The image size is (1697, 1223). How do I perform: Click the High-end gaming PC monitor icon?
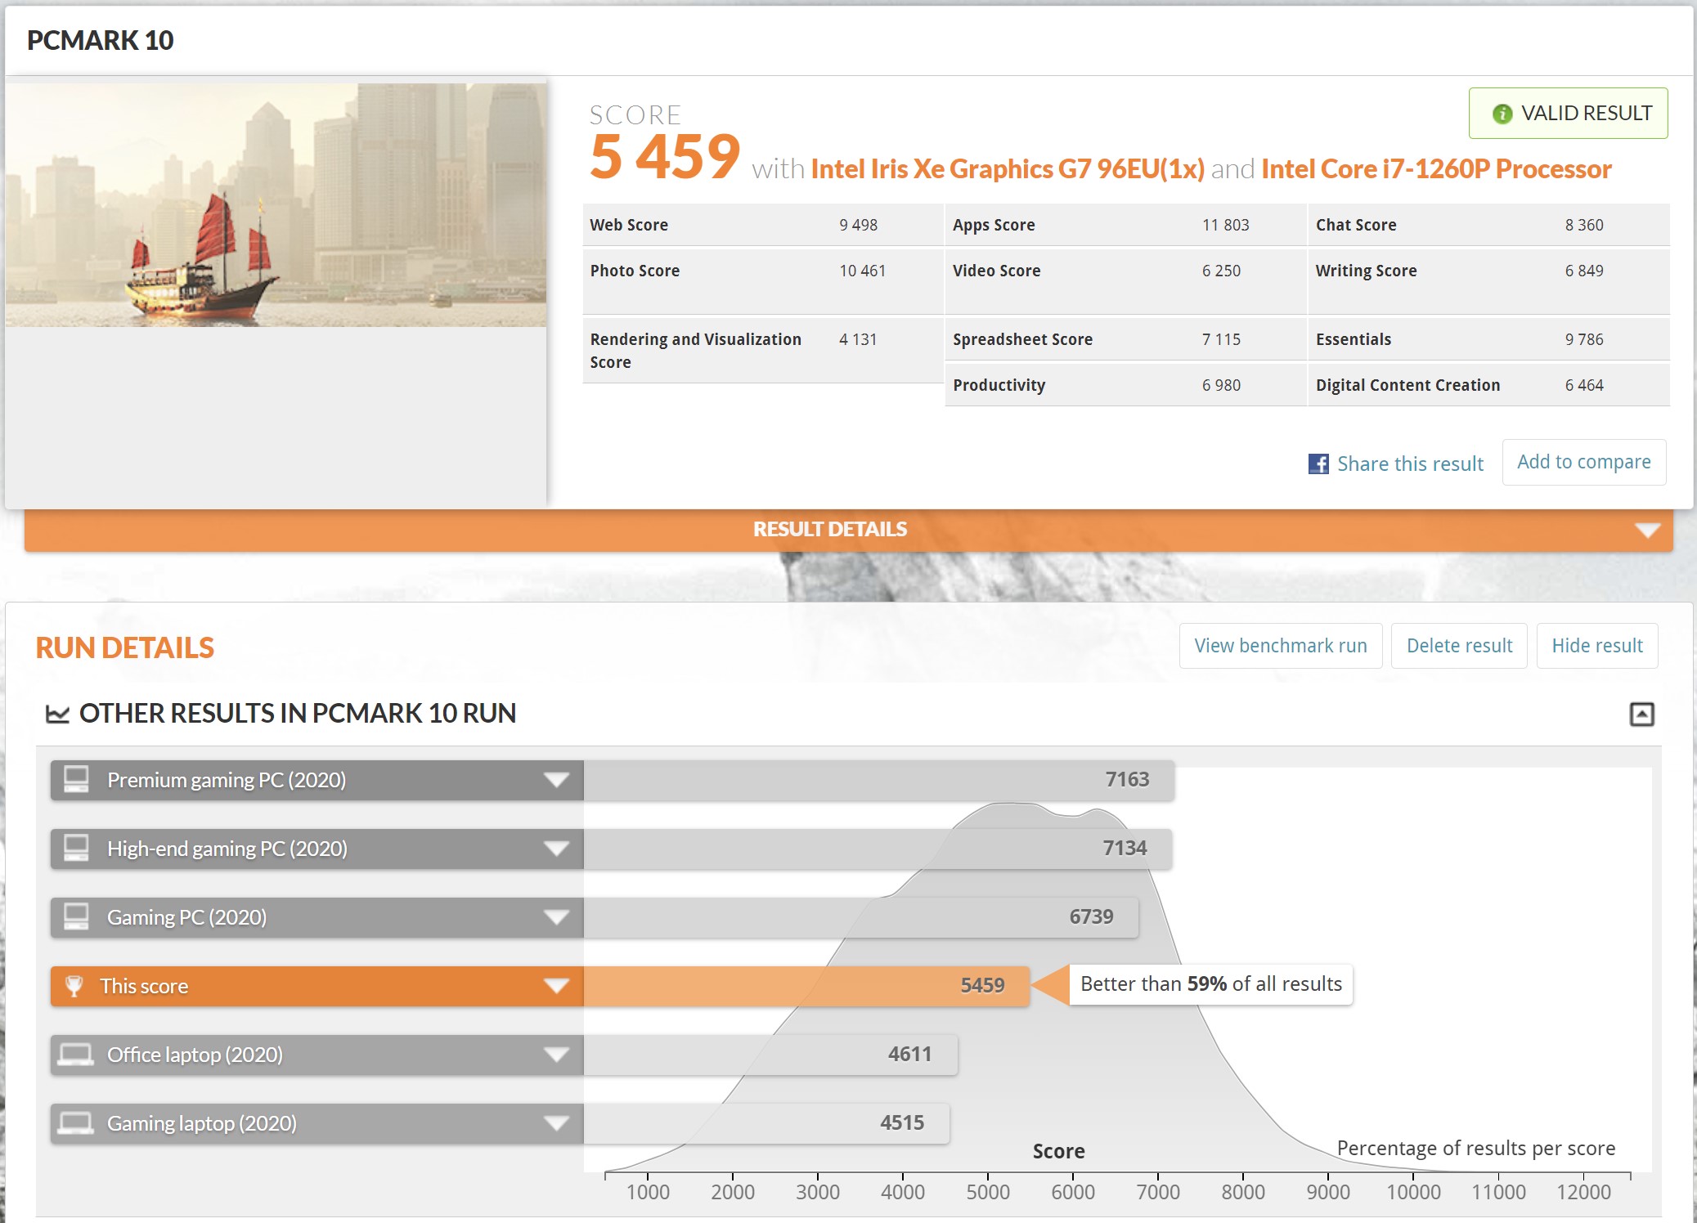click(76, 848)
